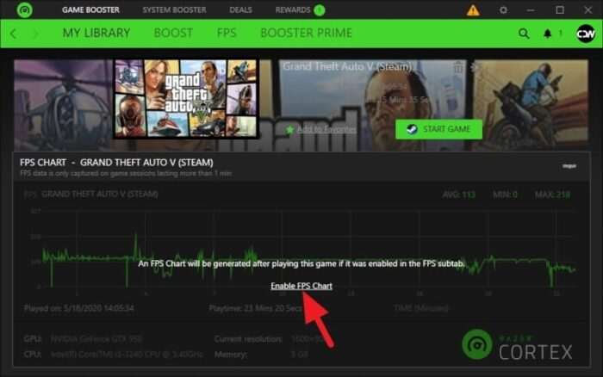
Task: Click the yellow warning triangle icon
Action: 473,10
